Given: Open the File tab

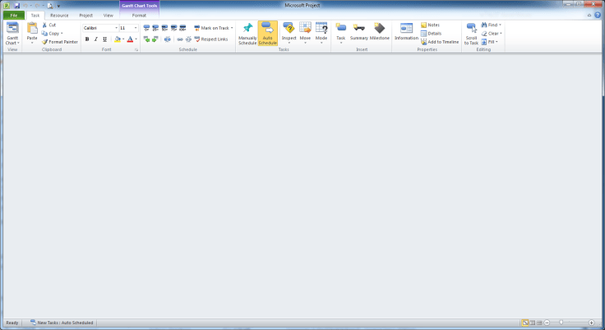Looking at the screenshot, I should [14, 16].
